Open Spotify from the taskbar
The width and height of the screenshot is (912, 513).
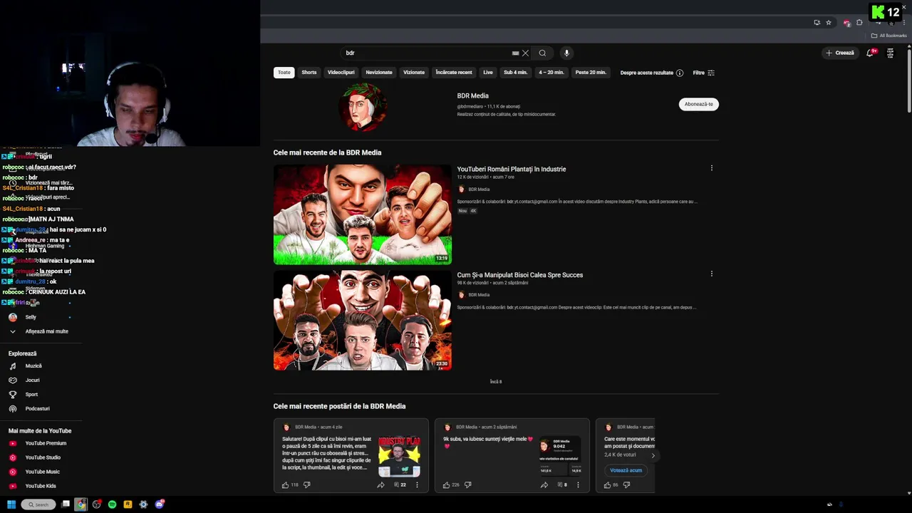[x=112, y=504]
